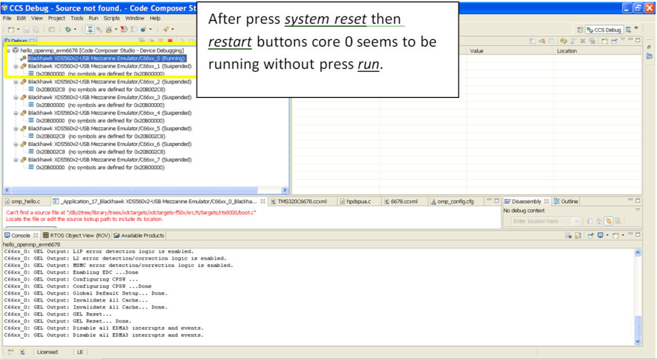Collapse the C66xx_4 (Suspended) tree node
Image resolution: width=657 pixels, height=360 pixels.
[16, 113]
